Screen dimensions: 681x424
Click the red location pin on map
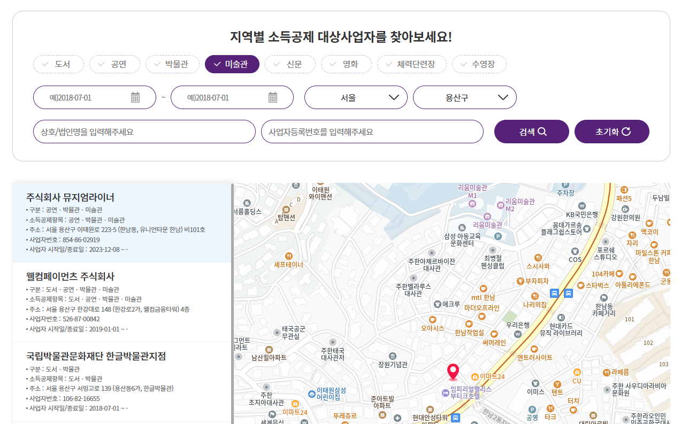click(453, 372)
